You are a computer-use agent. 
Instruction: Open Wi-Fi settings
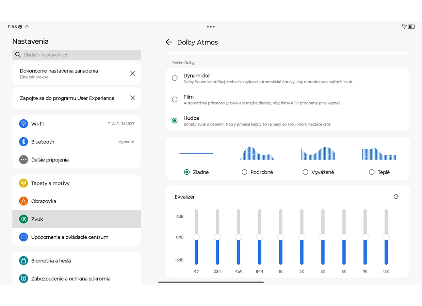point(77,124)
